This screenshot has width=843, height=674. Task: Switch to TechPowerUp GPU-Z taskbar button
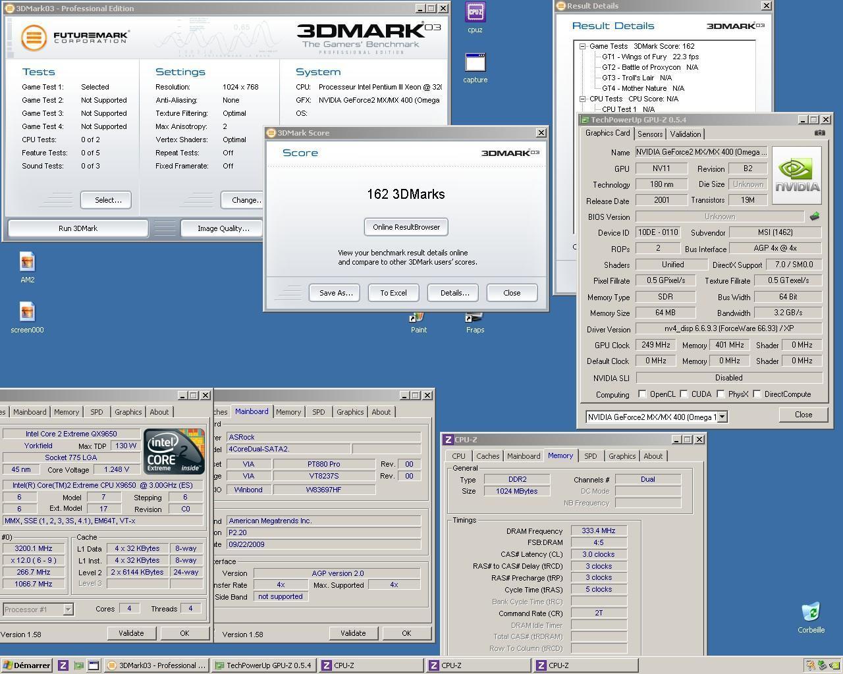263,665
